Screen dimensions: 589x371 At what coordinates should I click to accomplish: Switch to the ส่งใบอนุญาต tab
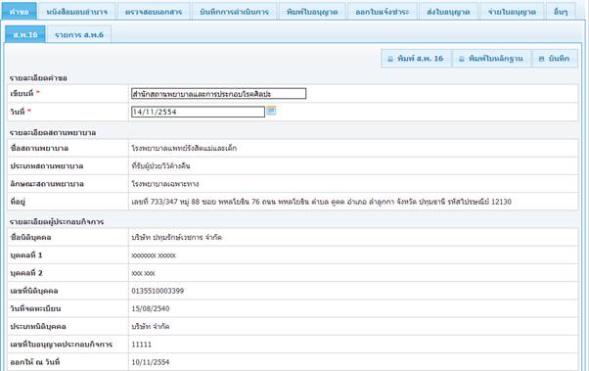pos(448,12)
